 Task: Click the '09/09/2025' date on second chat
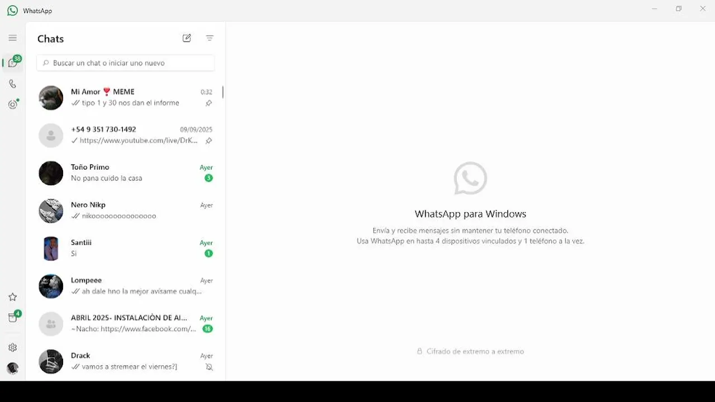point(196,130)
